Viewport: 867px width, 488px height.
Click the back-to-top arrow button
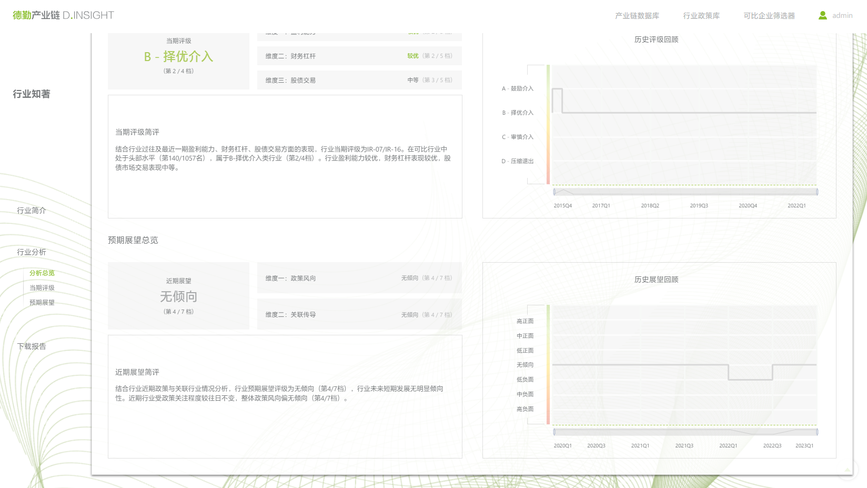coord(848,470)
